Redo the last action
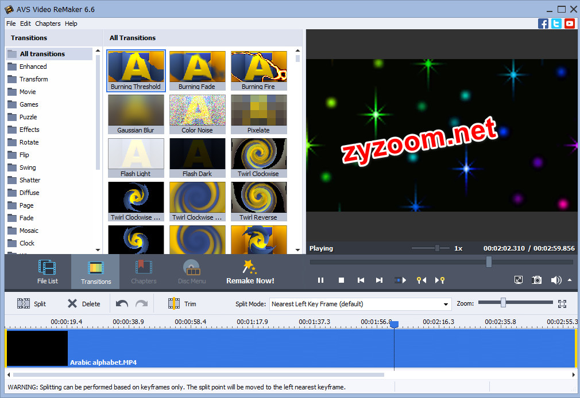The image size is (580, 398). [x=141, y=304]
